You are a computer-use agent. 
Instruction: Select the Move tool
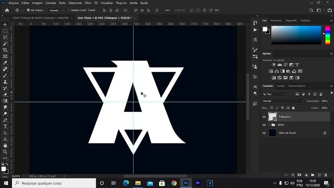(5, 25)
